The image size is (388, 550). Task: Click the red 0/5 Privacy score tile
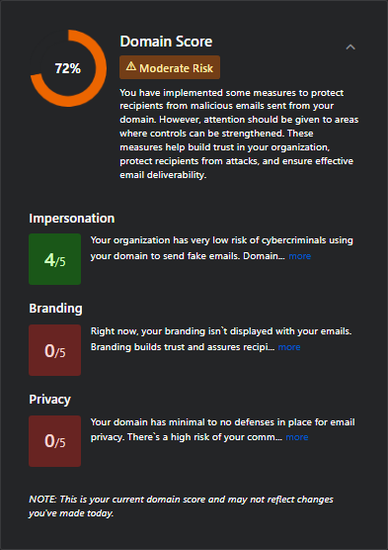click(55, 441)
